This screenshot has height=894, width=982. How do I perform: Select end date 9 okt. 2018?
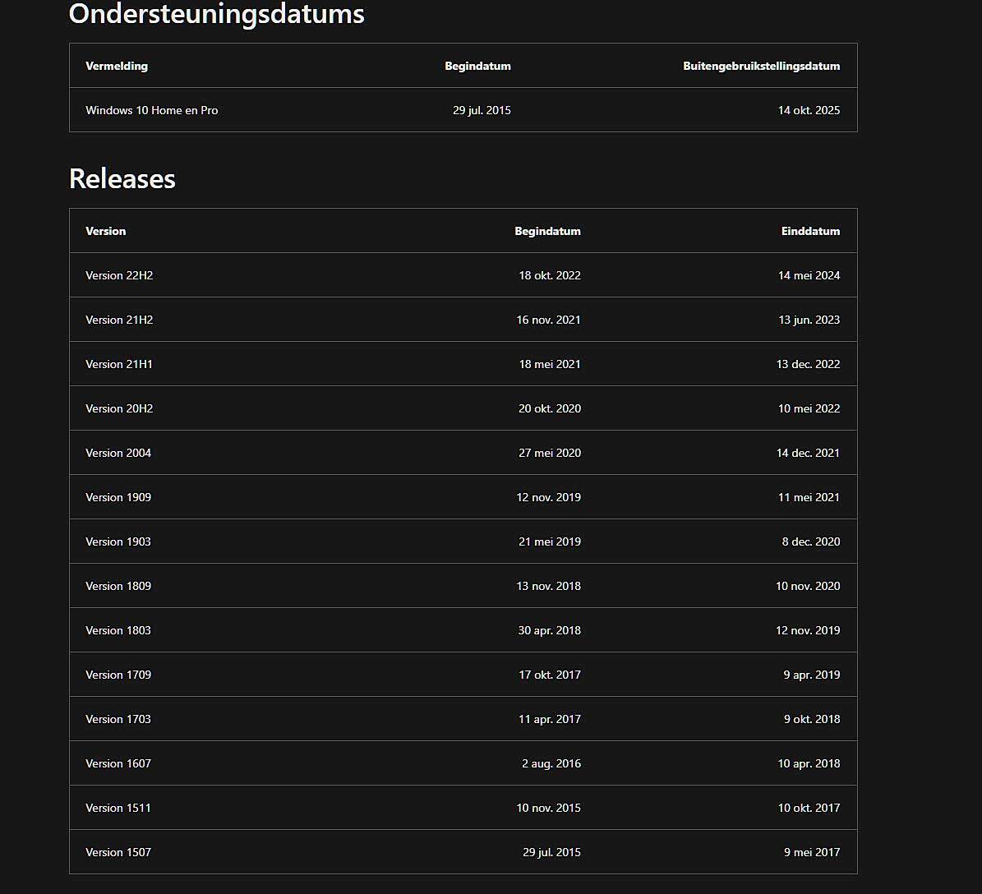(812, 720)
